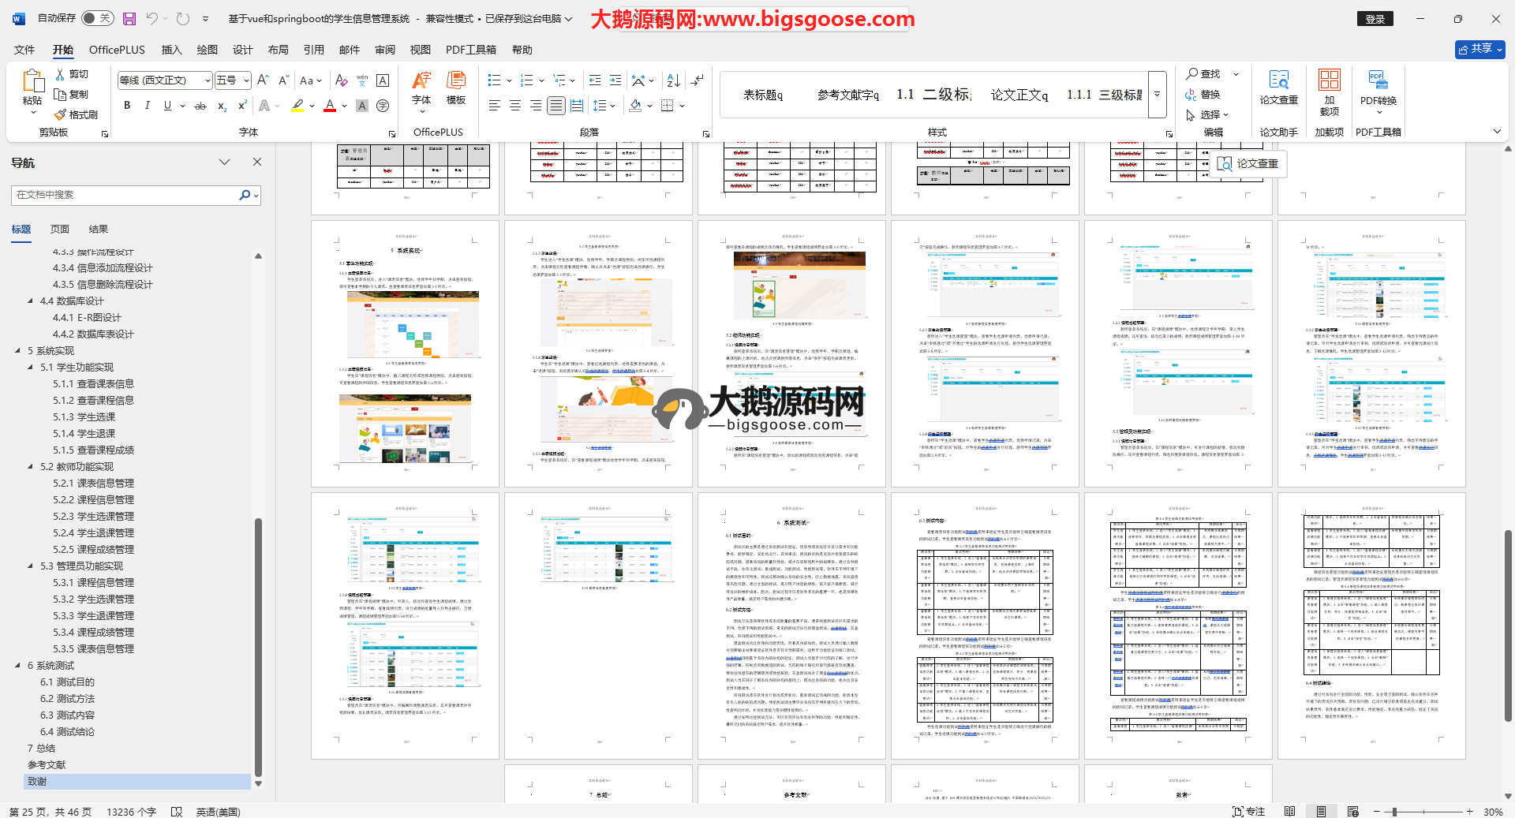Navigate to 6.3 测试内容 heading
Screen dimensions: 1515x818
pos(67,715)
